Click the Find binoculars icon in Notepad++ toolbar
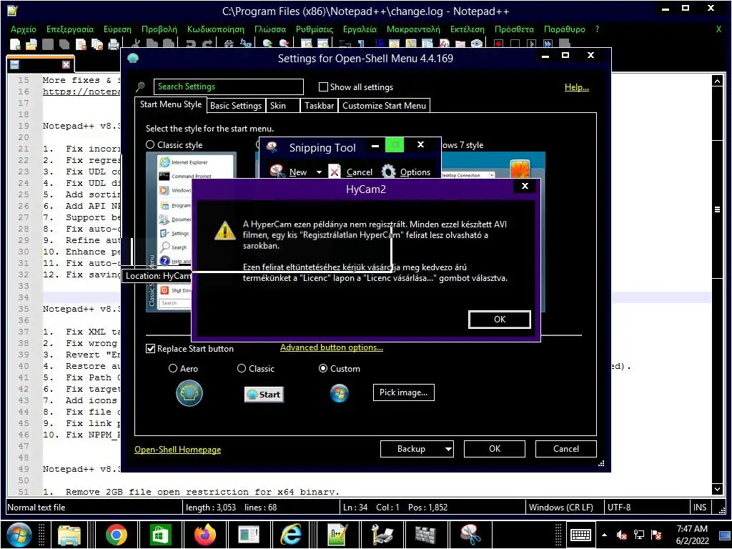This screenshot has width=732, height=549. click(229, 44)
